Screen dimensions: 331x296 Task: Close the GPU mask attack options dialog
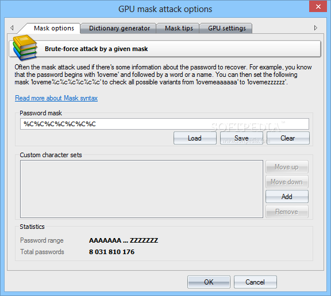(x=318, y=6)
